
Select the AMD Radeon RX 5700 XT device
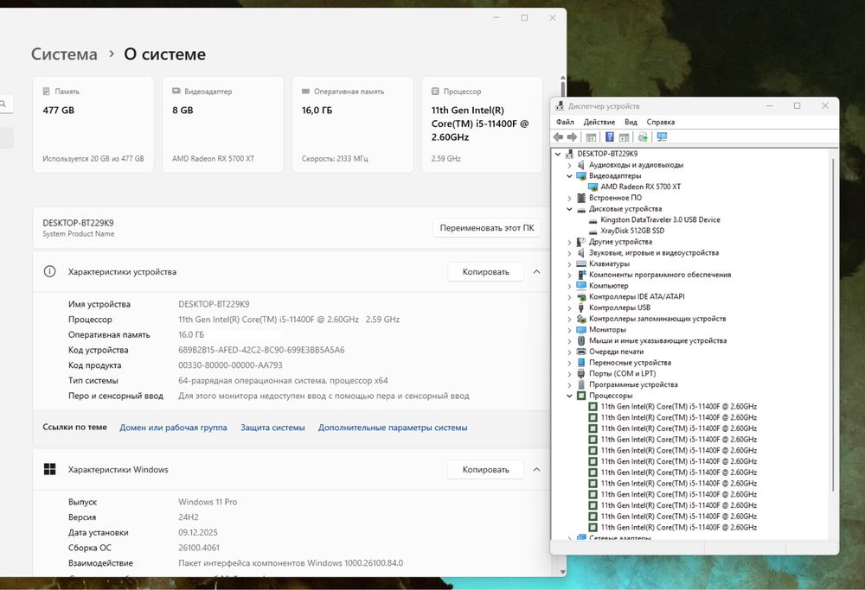[x=640, y=187]
